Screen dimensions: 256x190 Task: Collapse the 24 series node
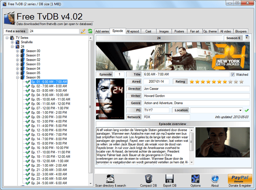[x=12, y=46]
